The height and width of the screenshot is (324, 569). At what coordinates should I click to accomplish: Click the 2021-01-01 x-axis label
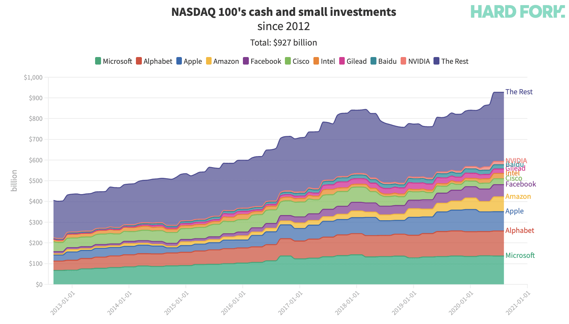click(x=517, y=303)
